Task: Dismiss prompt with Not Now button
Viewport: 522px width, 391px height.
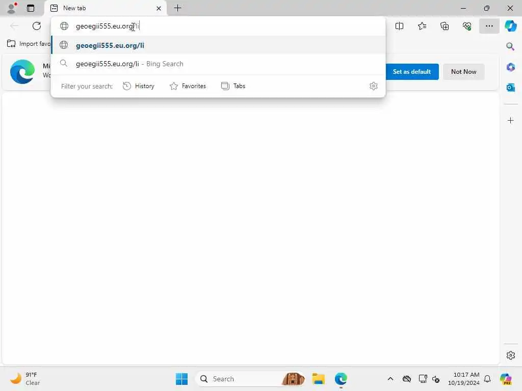Action: [x=463, y=71]
